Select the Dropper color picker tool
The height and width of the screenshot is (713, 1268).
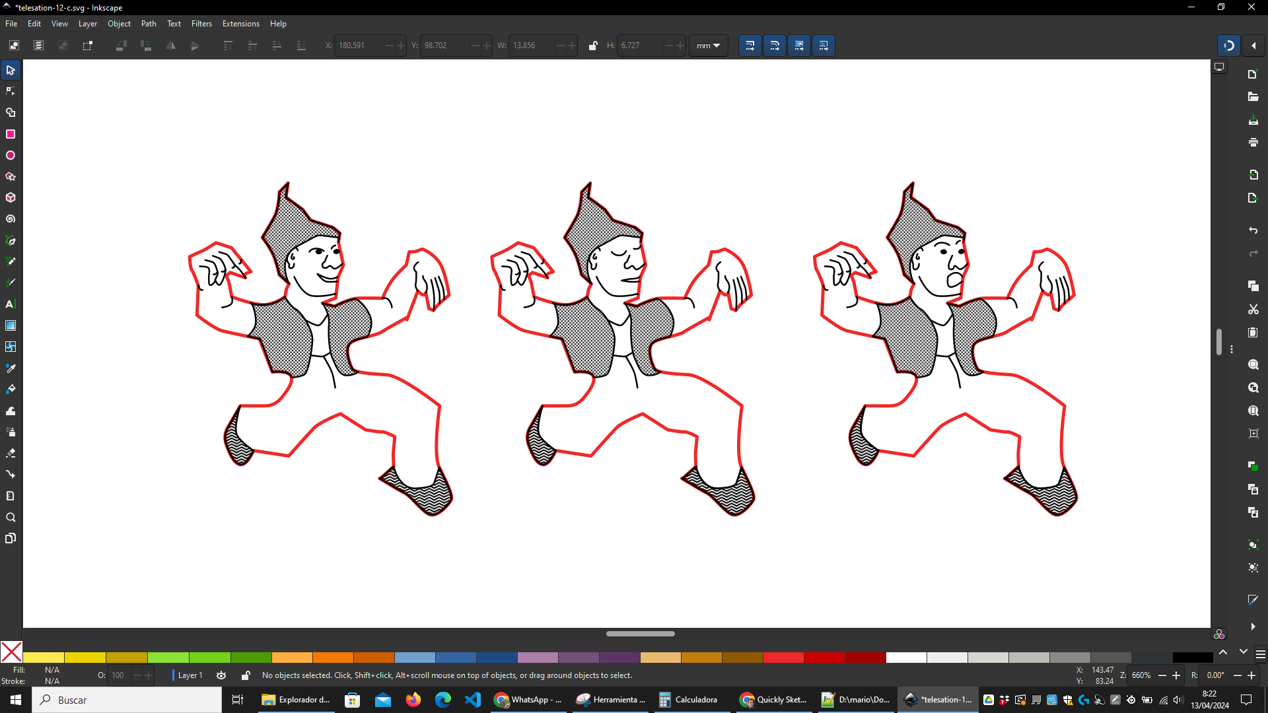coord(11,368)
